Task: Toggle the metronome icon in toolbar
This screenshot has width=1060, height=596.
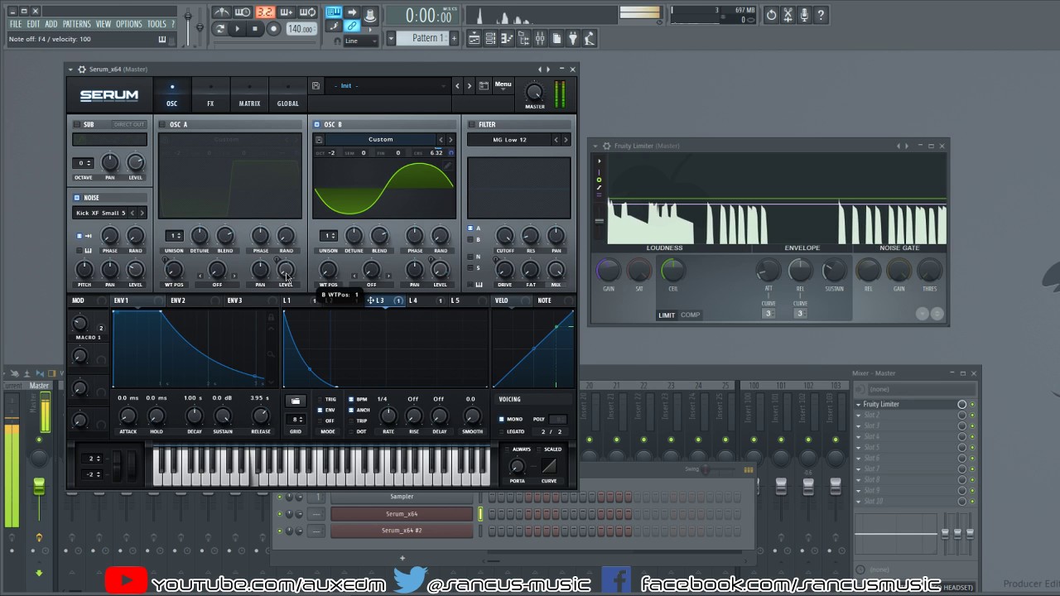Action: click(x=223, y=12)
